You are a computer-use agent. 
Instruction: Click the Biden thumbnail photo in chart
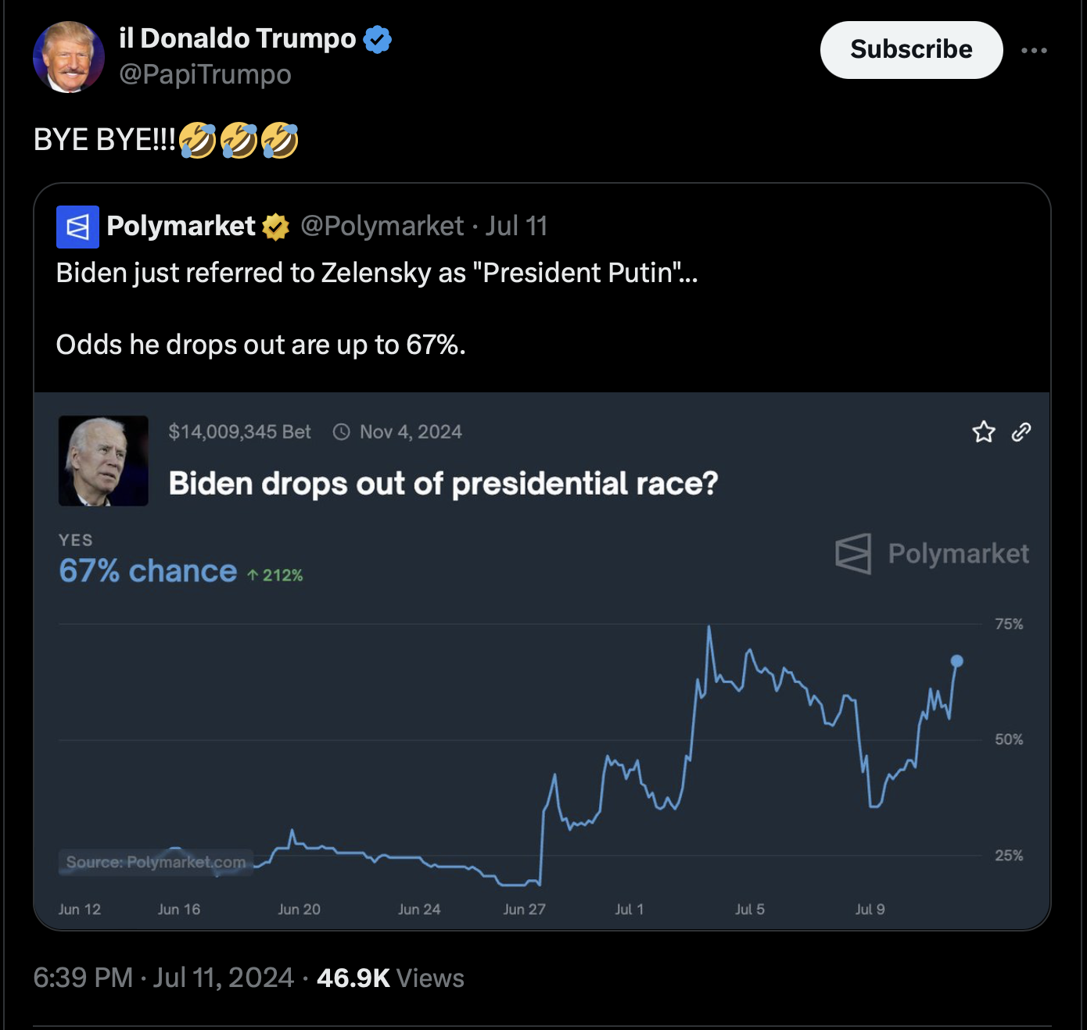click(x=103, y=461)
